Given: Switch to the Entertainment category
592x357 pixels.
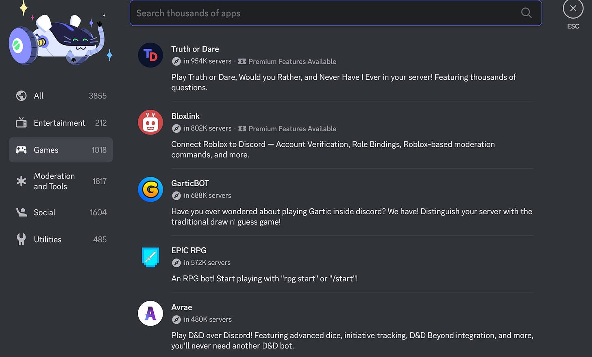Looking at the screenshot, I should pyautogui.click(x=61, y=123).
